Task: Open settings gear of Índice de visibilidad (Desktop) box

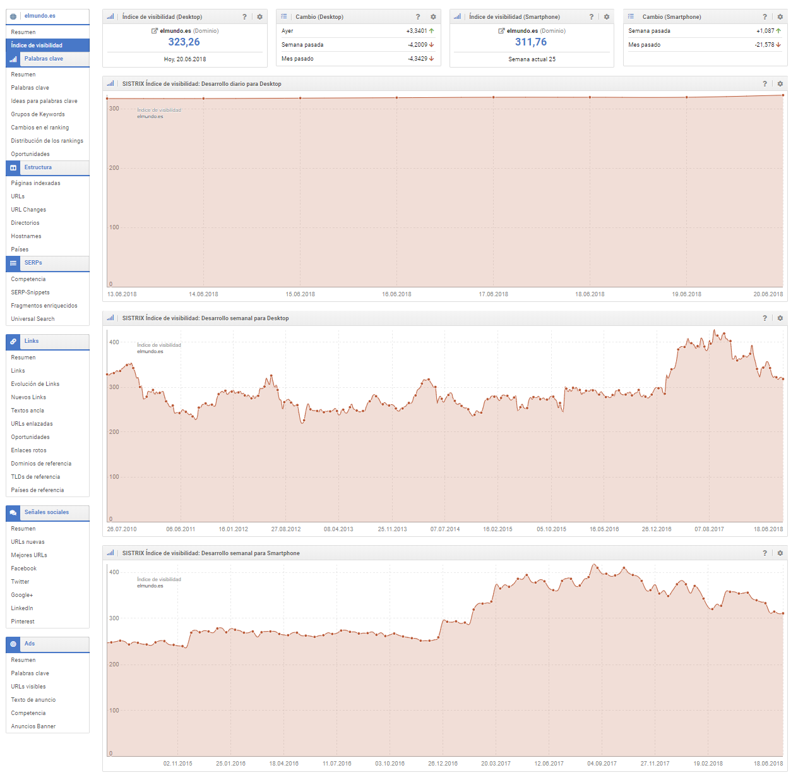Action: pyautogui.click(x=259, y=17)
